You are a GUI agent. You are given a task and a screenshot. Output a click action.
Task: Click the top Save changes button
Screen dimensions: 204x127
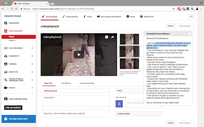click(185, 26)
